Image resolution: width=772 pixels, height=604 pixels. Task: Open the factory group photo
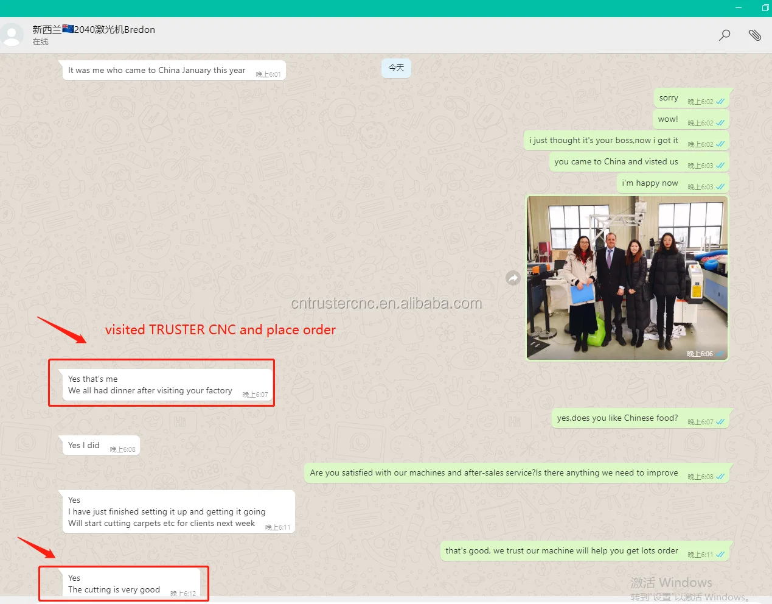(627, 278)
